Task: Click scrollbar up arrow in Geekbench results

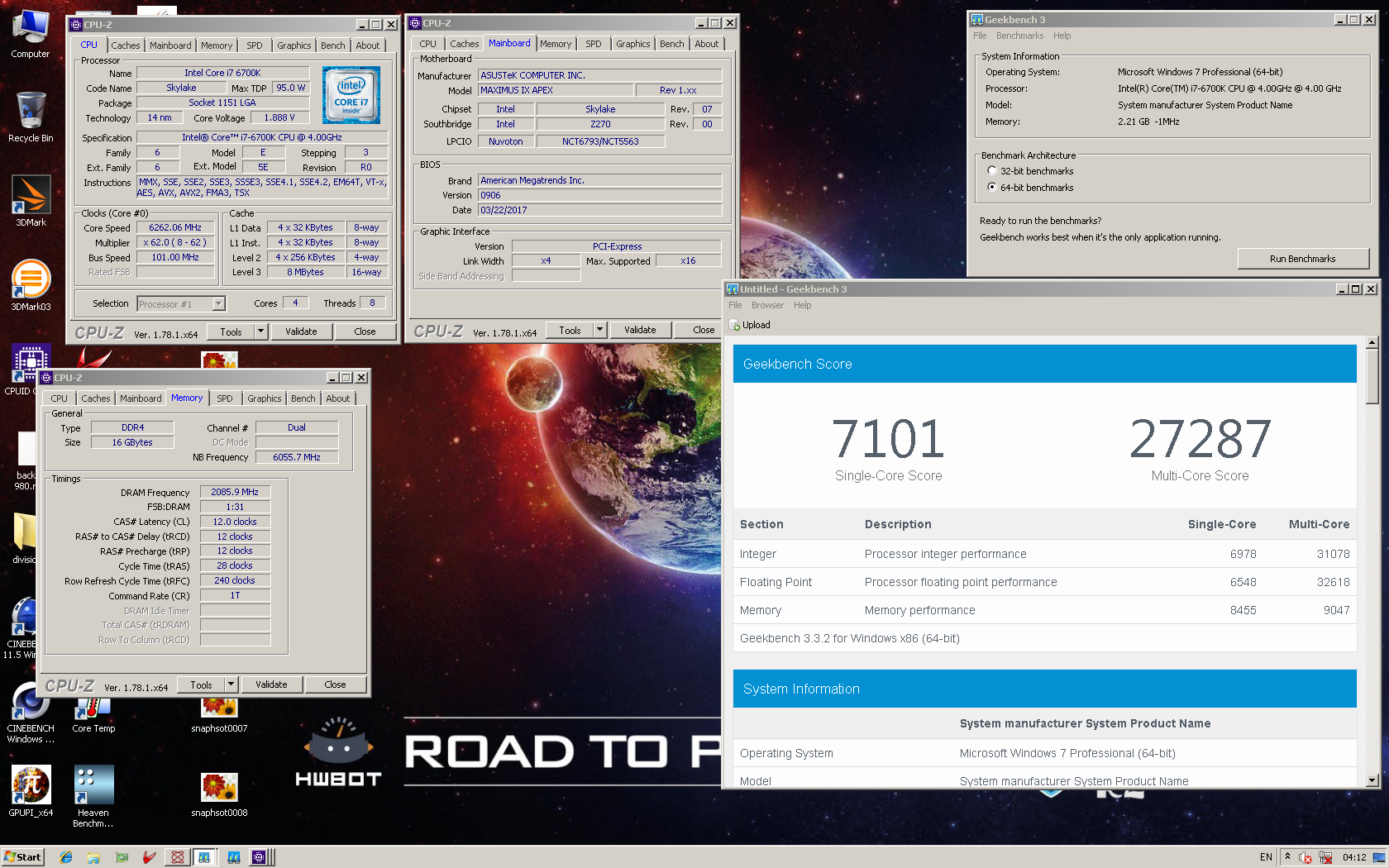Action: [x=1372, y=342]
